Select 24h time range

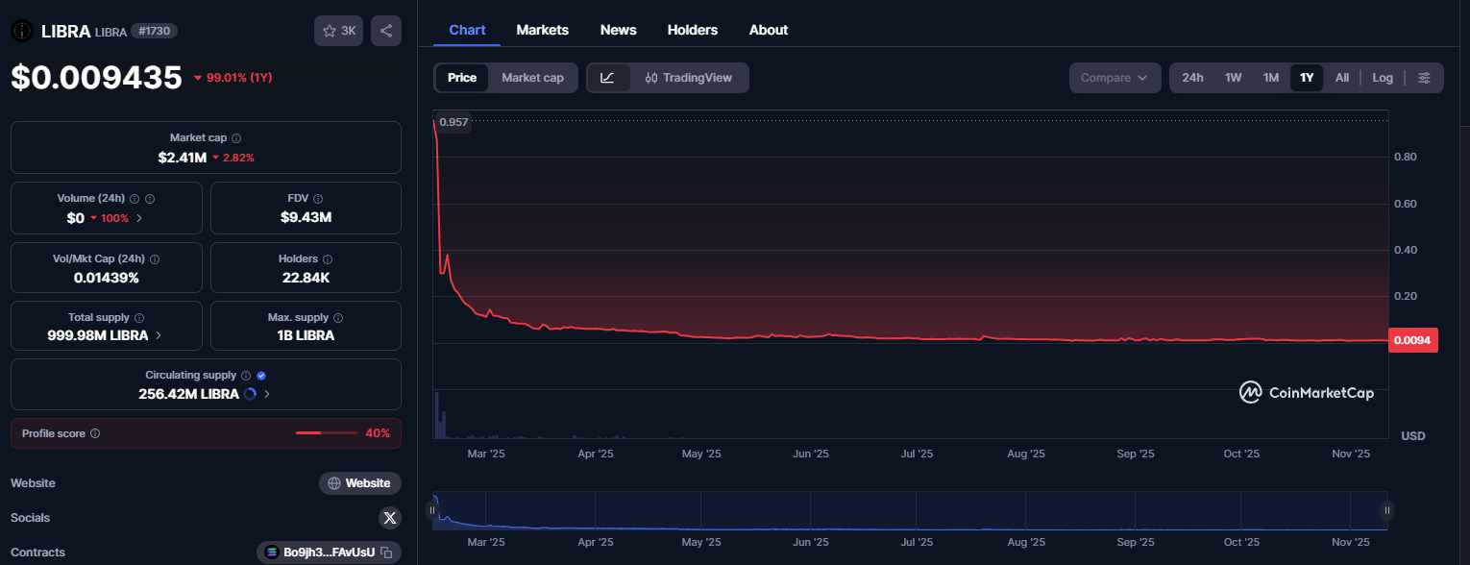pos(1192,78)
